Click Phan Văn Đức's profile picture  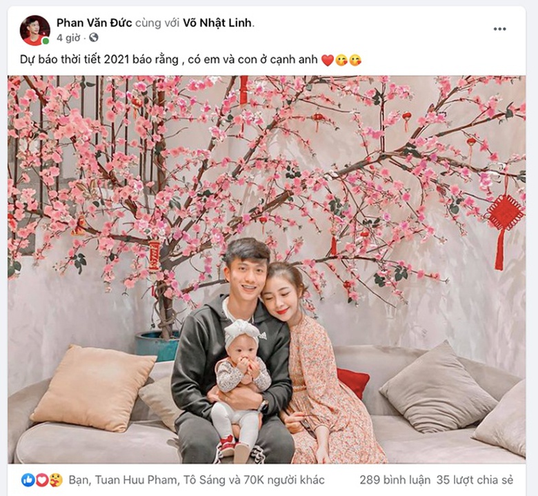tap(34, 30)
